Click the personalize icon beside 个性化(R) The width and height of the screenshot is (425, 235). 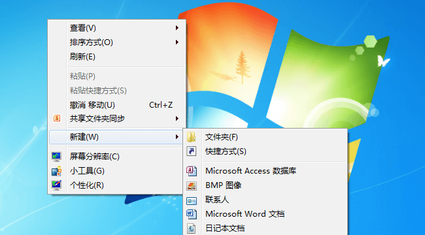[56, 185]
